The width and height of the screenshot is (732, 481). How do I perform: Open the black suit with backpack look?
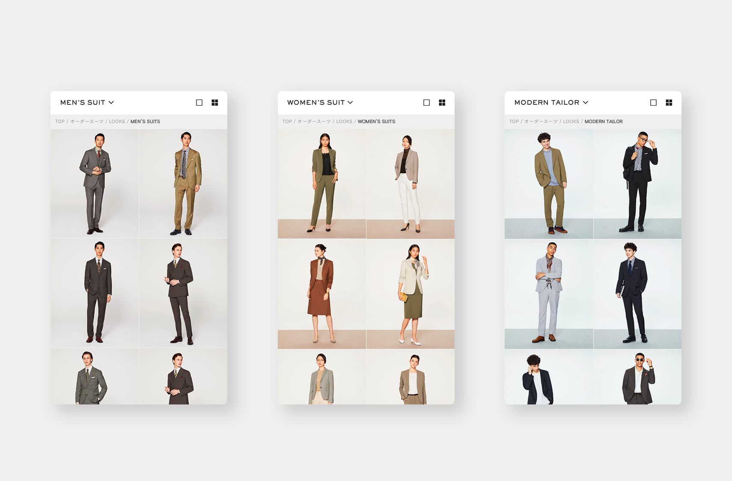click(x=637, y=183)
